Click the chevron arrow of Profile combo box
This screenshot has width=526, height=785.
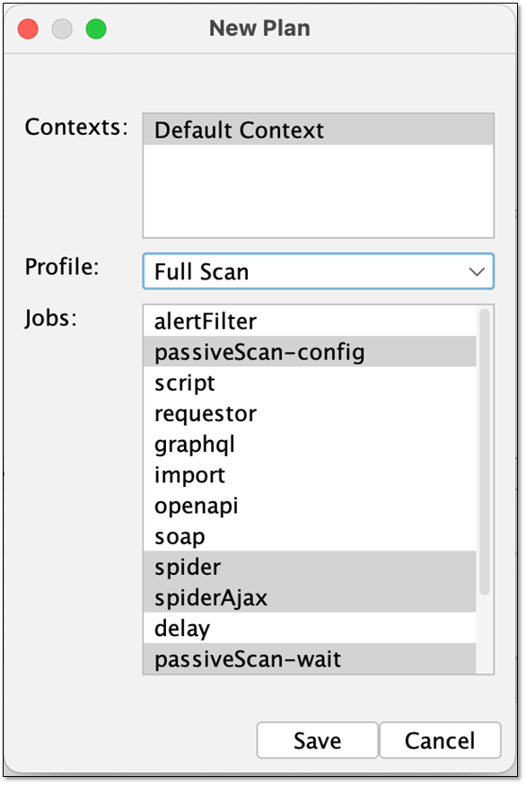coord(477,272)
